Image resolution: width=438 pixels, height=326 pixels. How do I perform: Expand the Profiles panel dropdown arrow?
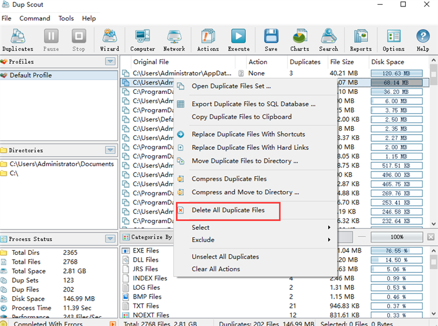110,62
